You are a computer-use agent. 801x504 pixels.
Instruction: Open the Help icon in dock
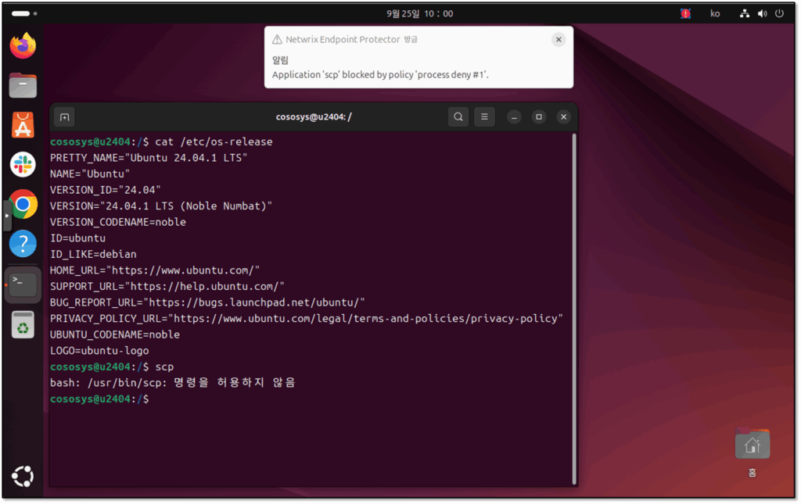point(23,244)
